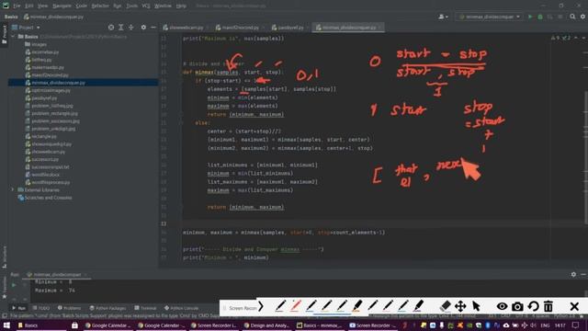Image resolution: width=588 pixels, height=331 pixels.
Task: Clear all annotations with the trash icon
Action: click(548, 306)
